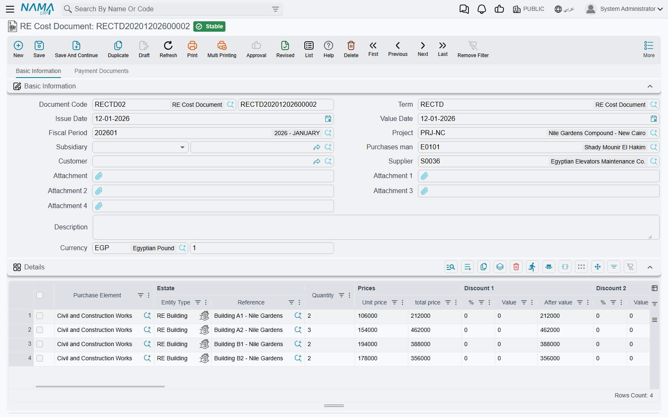The image size is (668, 417).
Task: Click unit price cell 154000
Action: pyautogui.click(x=381, y=330)
